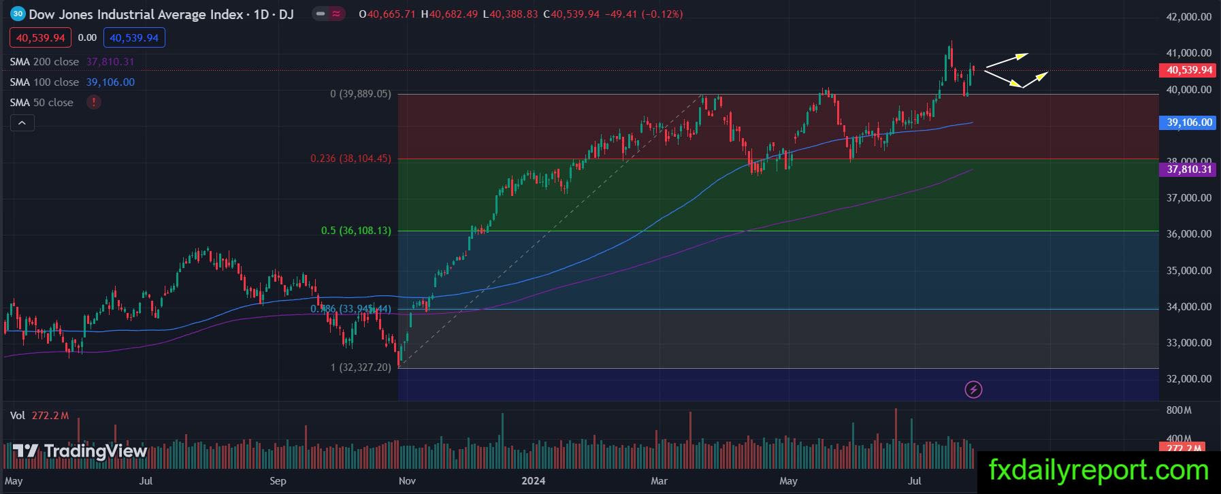This screenshot has height=494, width=1221.
Task: Click the 41,000.00 price axis label
Action: pyautogui.click(x=1189, y=52)
